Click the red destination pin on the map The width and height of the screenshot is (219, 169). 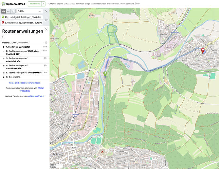tap(202, 51)
